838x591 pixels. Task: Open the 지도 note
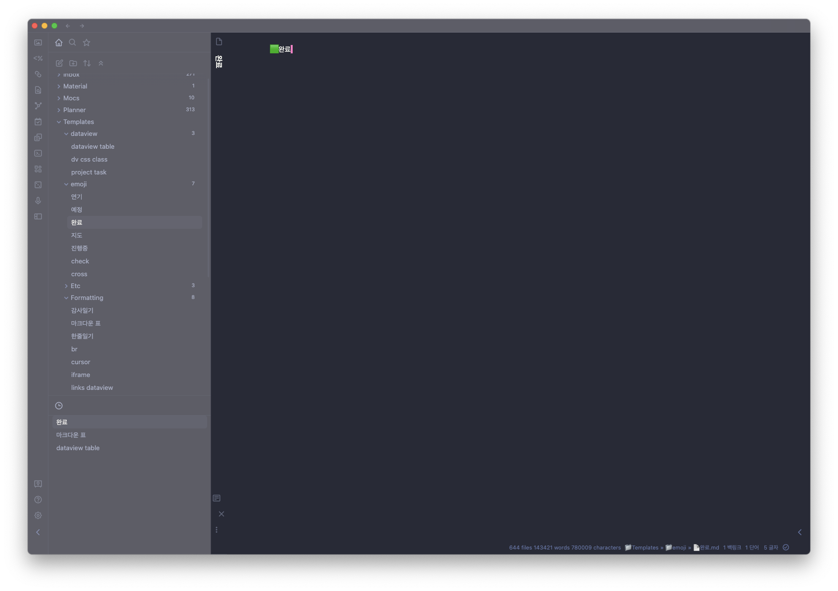tap(134, 235)
